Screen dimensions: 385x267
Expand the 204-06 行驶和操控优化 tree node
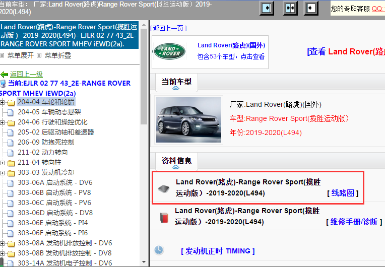[2, 122]
